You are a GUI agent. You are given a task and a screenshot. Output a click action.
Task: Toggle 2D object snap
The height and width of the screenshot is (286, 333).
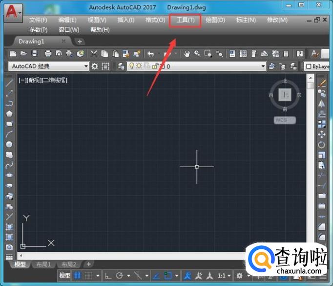(168, 276)
